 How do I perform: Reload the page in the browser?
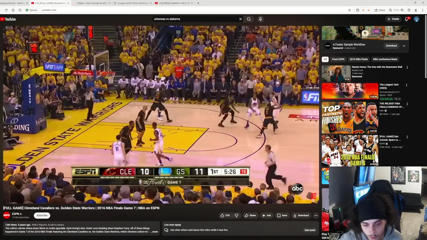pyautogui.click(x=6, y=10)
